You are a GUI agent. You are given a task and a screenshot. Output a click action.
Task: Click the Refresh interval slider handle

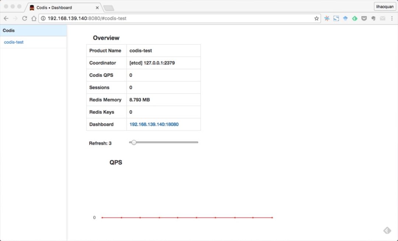[134, 142]
